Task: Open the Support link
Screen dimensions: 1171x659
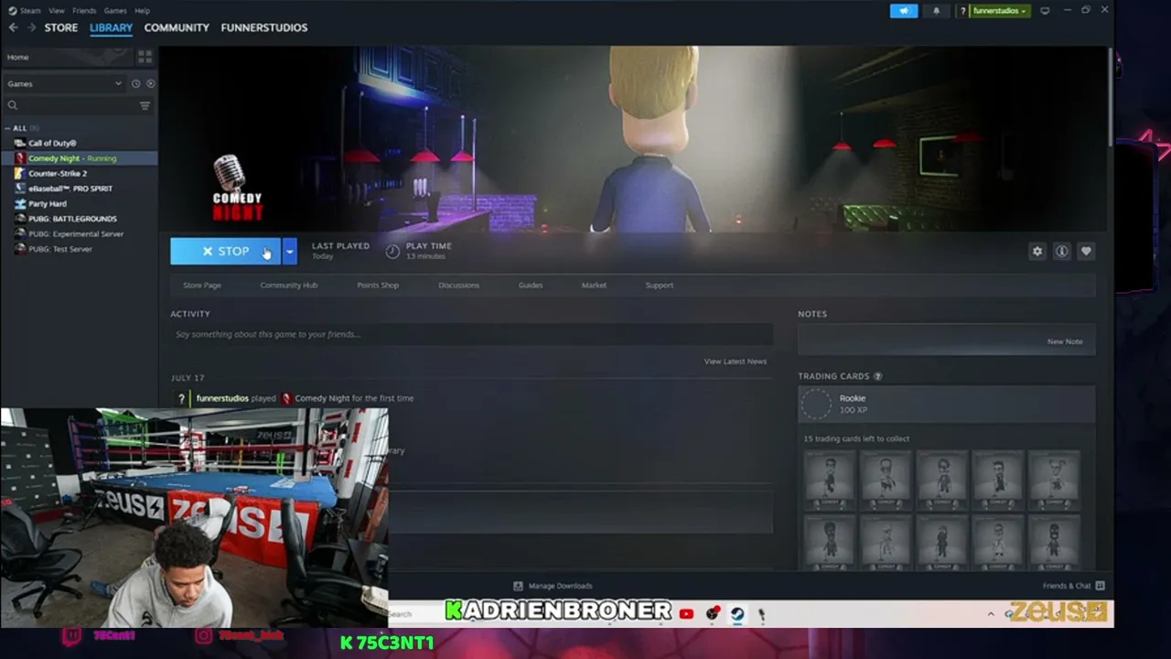Action: coord(660,285)
